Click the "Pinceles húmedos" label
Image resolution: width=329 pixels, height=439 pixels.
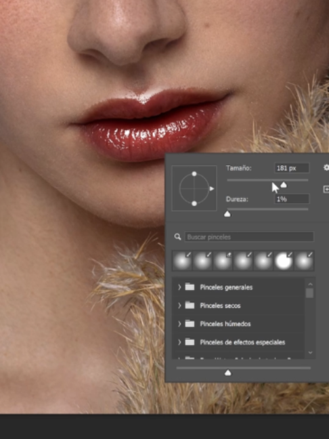point(225,324)
